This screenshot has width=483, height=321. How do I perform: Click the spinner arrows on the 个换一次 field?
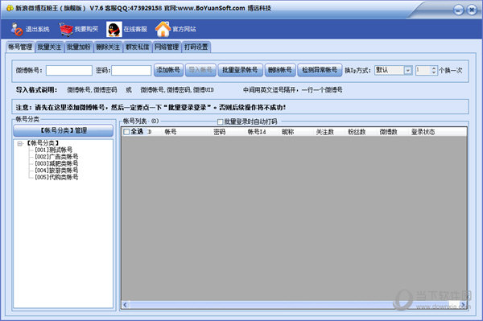coord(434,71)
